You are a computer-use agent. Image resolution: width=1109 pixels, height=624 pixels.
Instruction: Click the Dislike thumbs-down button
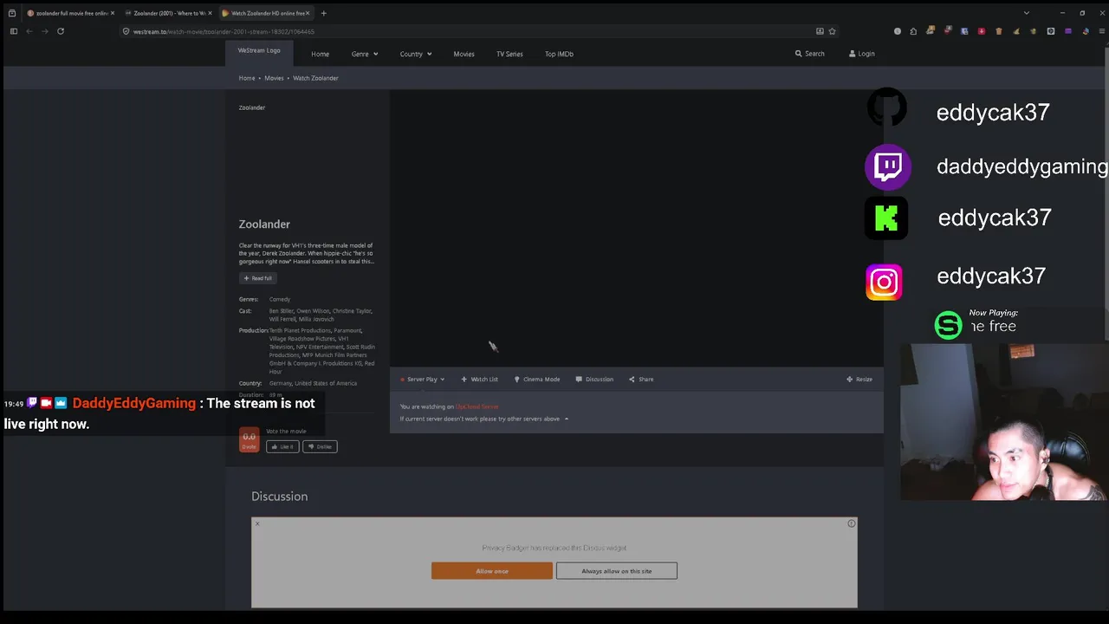[x=320, y=446]
